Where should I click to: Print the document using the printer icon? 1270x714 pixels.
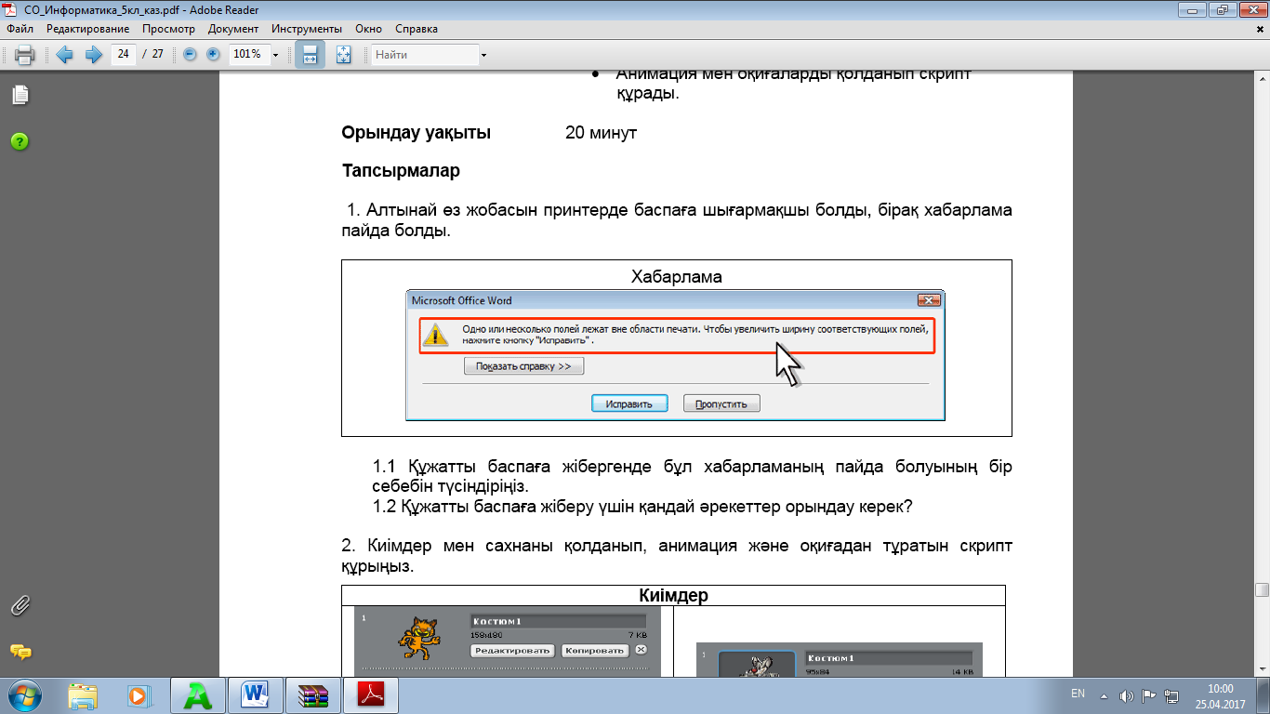click(x=24, y=55)
